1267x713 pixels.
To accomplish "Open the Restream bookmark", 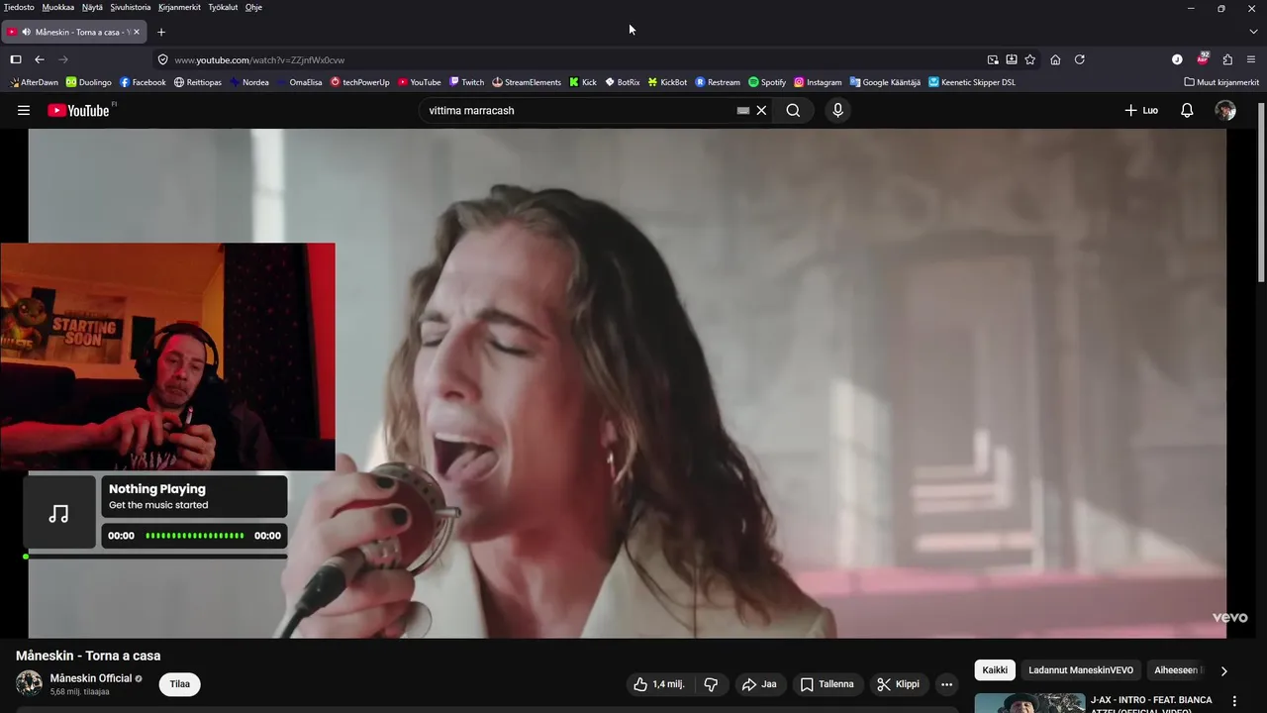I will [x=718, y=82].
